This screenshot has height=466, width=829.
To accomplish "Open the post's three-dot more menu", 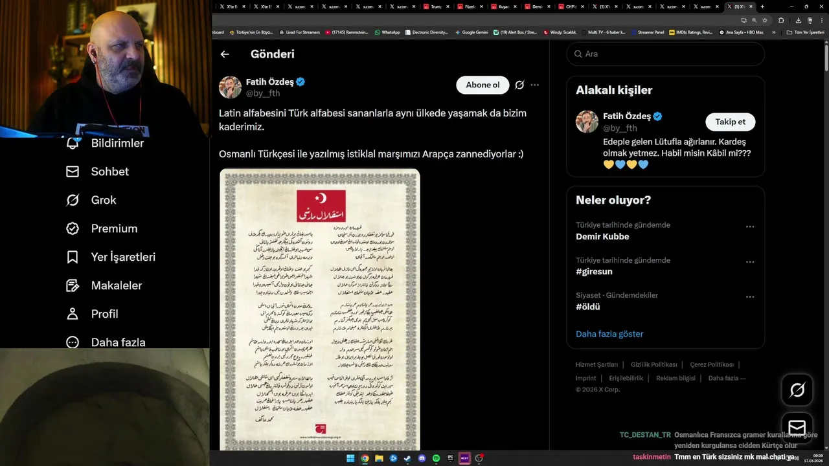I will pyautogui.click(x=534, y=85).
